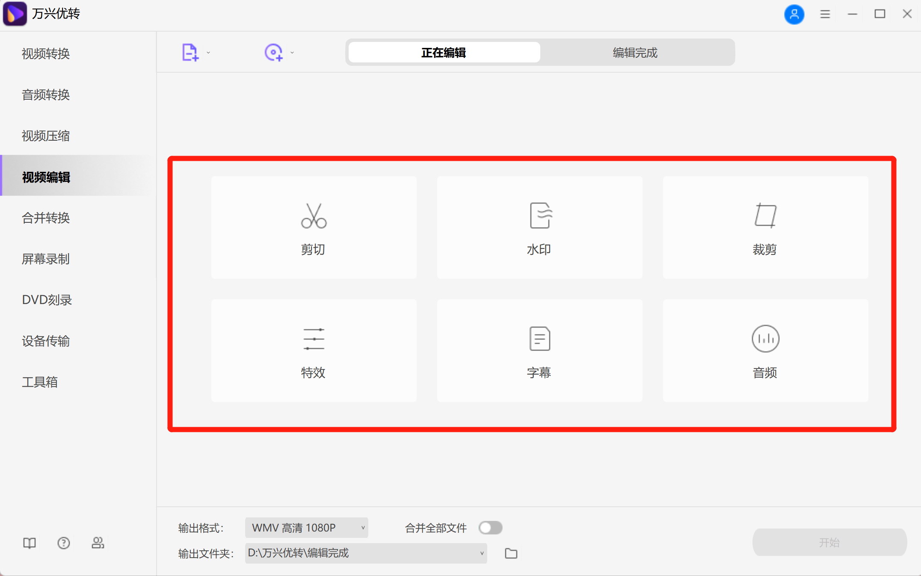
Task: Click the add file icon in the toolbar
Action: (190, 51)
